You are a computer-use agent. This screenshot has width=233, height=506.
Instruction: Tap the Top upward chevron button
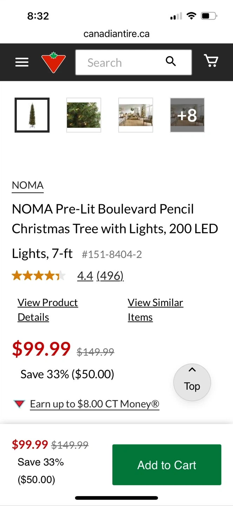(x=192, y=382)
